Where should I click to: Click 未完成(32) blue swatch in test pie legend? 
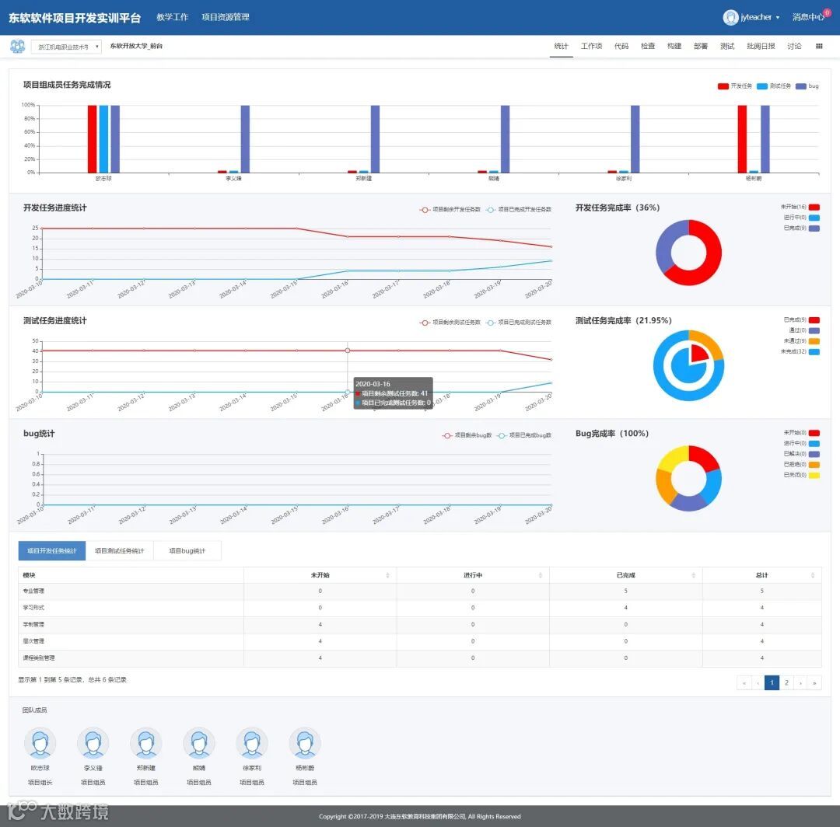(x=814, y=352)
